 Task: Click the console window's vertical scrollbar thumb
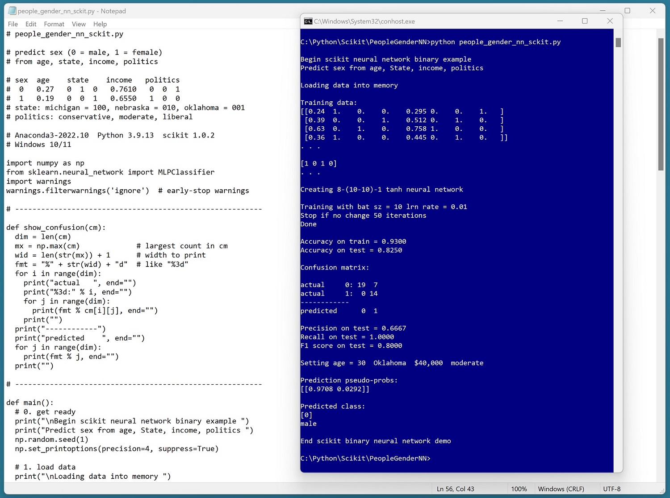coord(618,42)
